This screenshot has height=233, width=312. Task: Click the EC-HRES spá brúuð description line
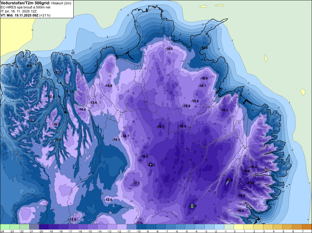(x=26, y=7)
